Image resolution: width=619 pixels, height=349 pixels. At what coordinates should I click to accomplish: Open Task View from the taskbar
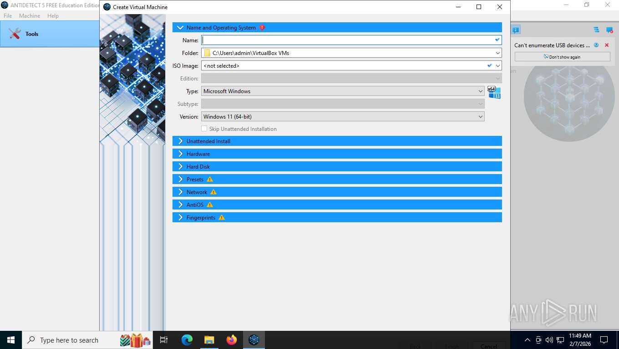[x=164, y=340]
